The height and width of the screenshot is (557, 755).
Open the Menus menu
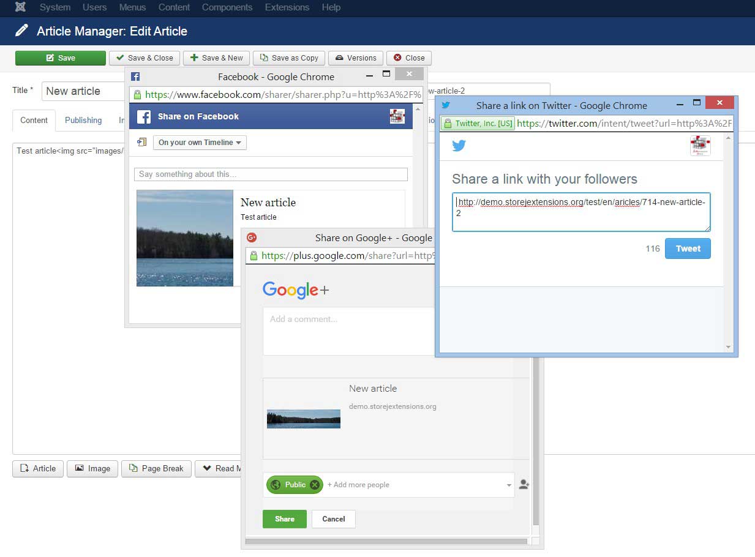[132, 7]
